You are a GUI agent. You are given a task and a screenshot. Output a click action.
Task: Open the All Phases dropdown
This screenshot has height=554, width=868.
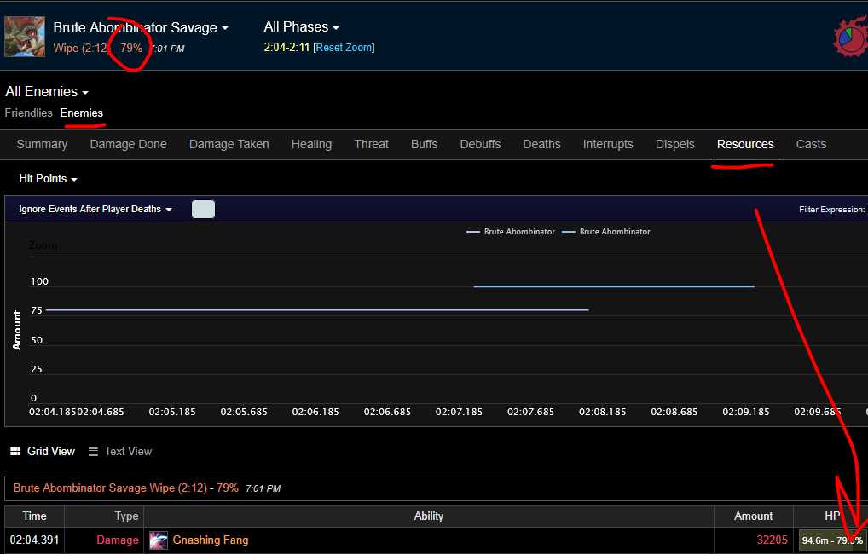pos(301,26)
